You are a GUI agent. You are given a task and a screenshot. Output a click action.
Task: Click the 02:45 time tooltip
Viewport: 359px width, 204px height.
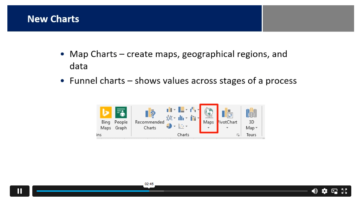pyautogui.click(x=149, y=184)
